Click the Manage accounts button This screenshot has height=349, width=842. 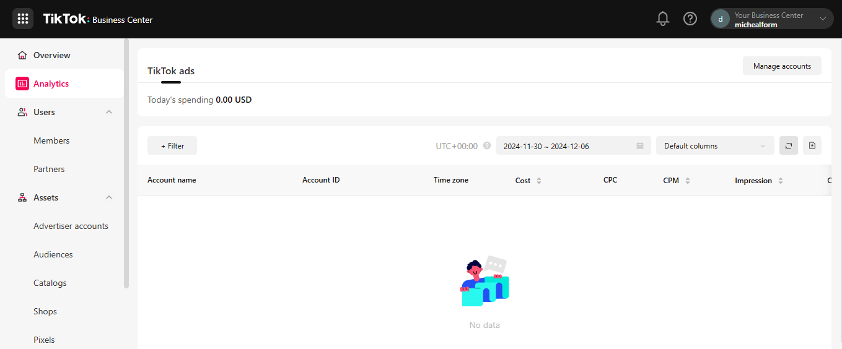(x=782, y=66)
